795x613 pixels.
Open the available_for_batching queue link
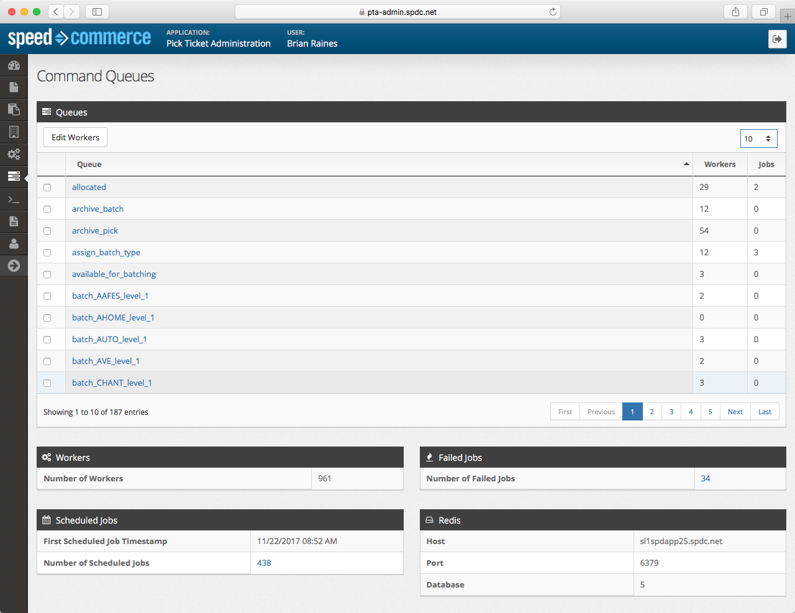[114, 274]
